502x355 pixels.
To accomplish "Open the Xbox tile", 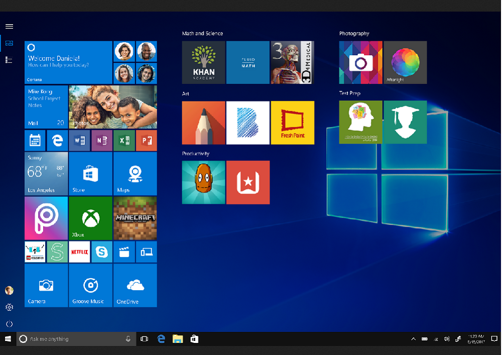I will coord(90,218).
